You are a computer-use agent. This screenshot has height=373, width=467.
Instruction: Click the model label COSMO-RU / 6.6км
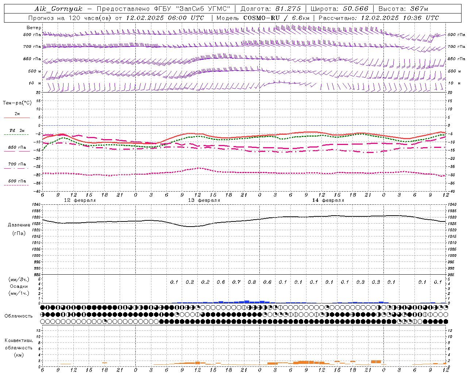click(276, 18)
